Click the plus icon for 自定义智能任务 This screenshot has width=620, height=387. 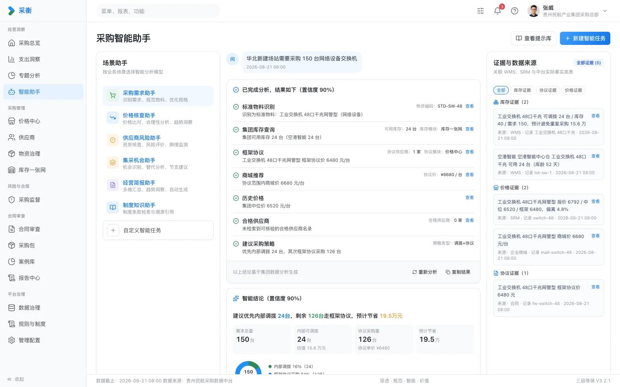tap(113, 230)
